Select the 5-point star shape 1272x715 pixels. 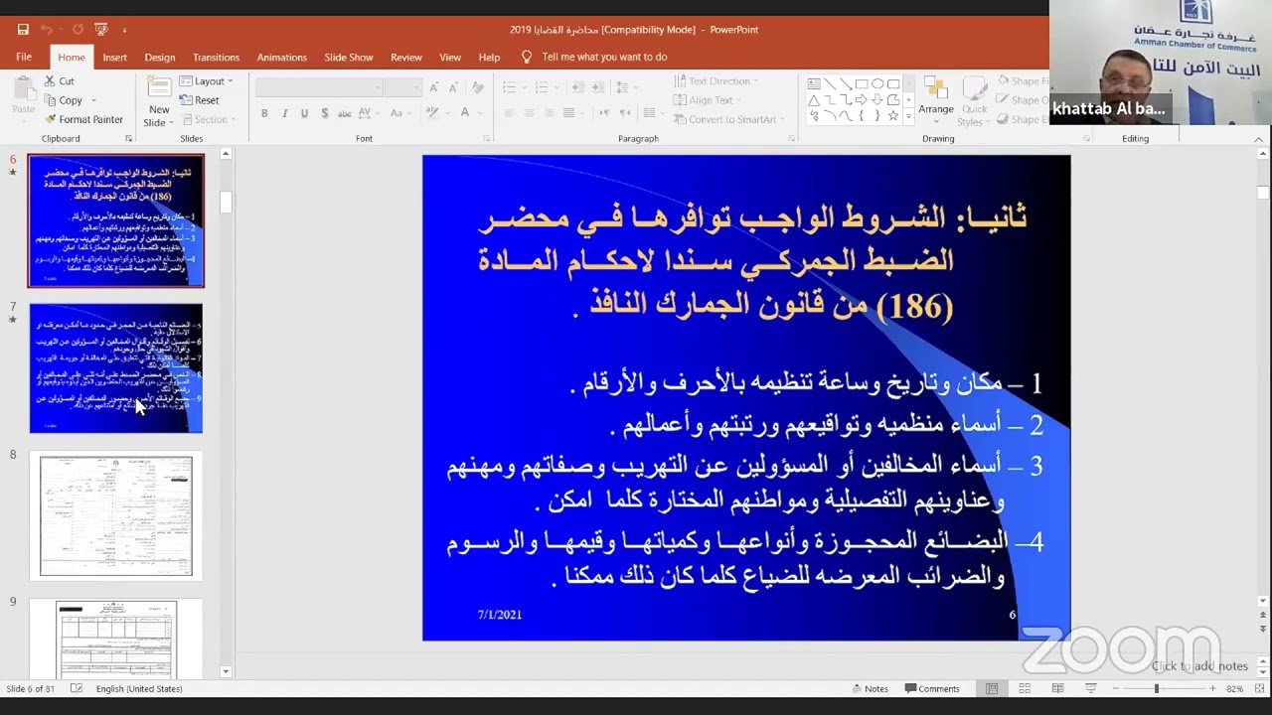coord(893,115)
